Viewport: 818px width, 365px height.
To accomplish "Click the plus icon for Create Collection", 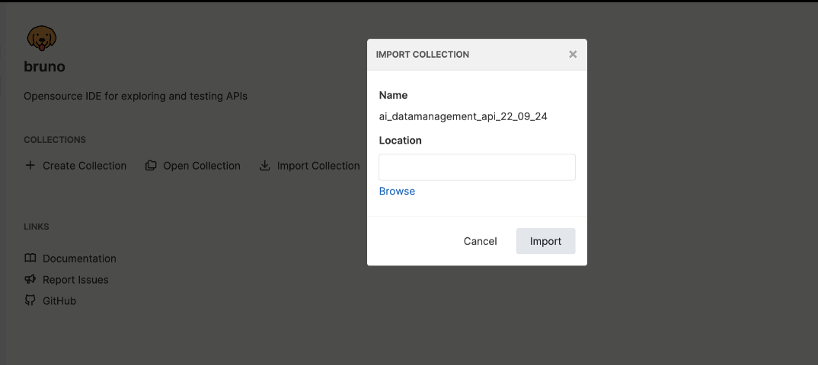I will [x=30, y=165].
